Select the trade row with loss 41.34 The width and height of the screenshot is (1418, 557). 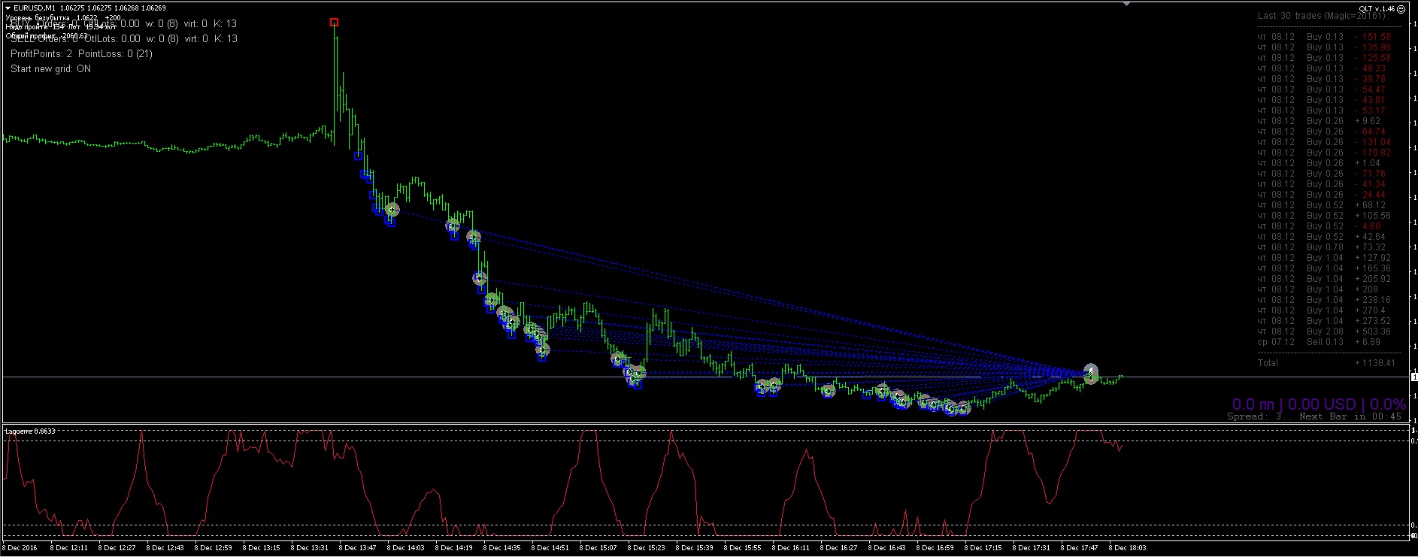[1322, 184]
